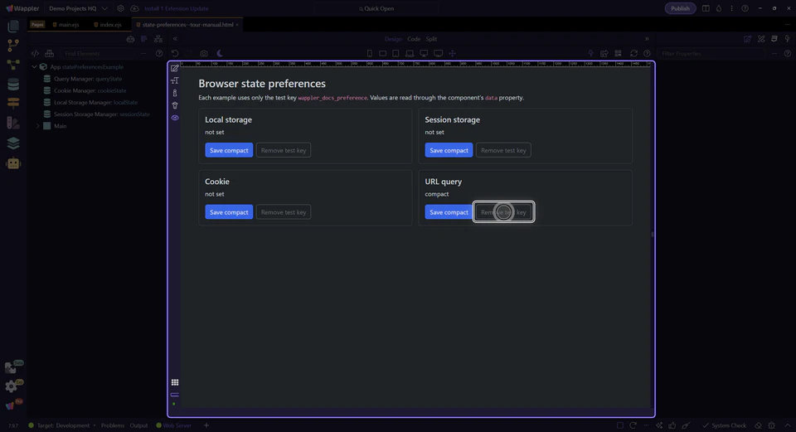
Task: Click Save compact under Cookie
Action: coord(229,212)
